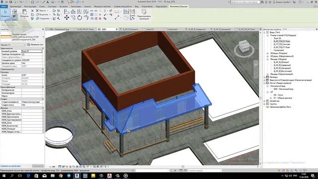Open the roof type selector dropdown arrow
Screen dimensions: 318x179
(x=43, y=37)
